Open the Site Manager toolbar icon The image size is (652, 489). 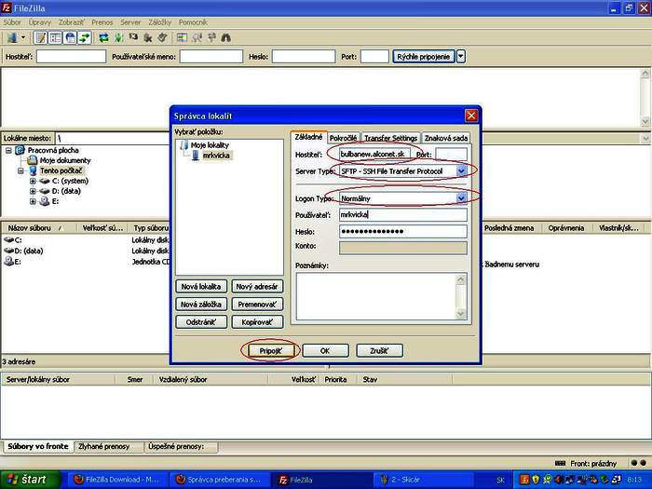[x=12, y=38]
